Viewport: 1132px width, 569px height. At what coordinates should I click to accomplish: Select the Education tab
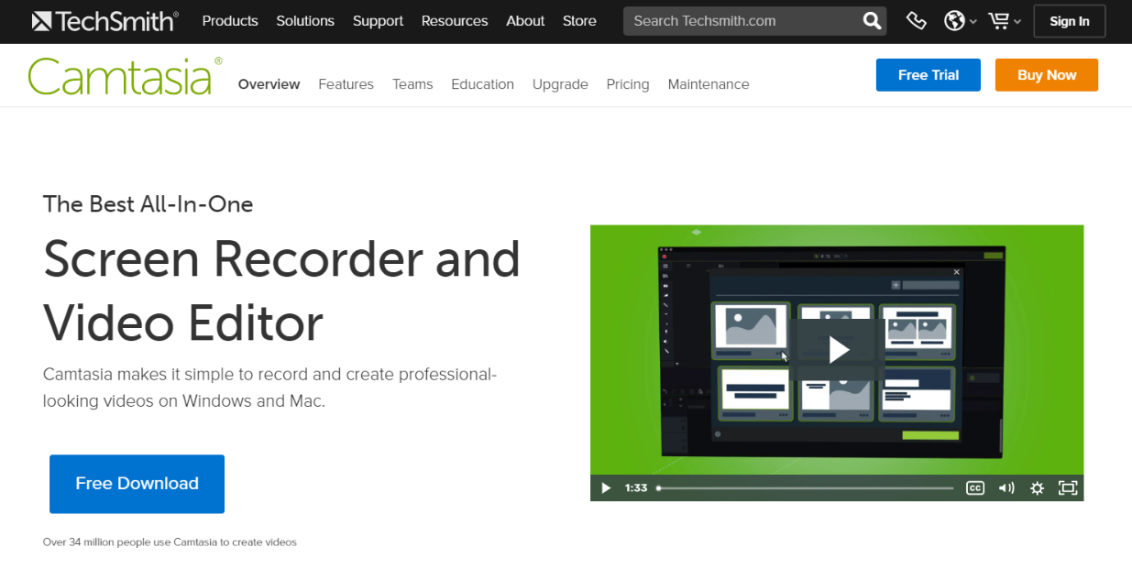[x=482, y=84]
